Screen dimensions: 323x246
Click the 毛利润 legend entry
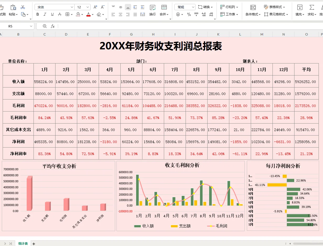pos(217,226)
